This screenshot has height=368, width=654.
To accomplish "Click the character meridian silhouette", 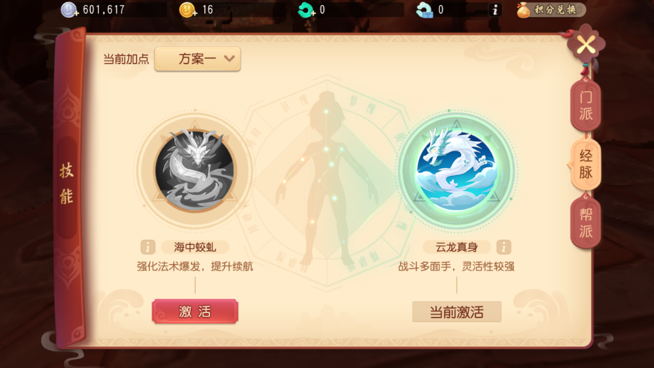I will coord(327,179).
